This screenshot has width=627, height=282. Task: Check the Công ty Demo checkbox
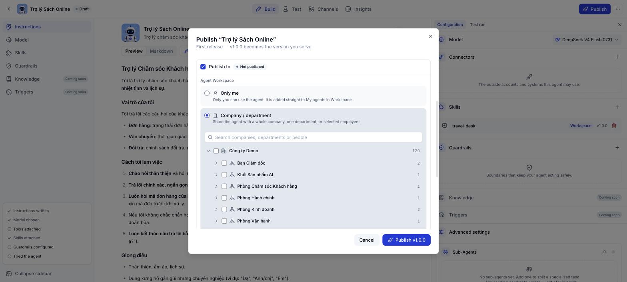coord(216,151)
